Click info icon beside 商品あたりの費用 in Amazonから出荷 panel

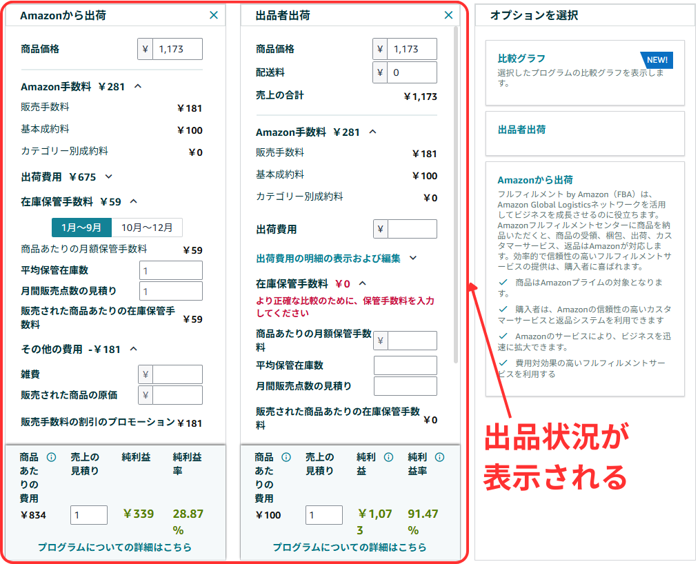coord(51,457)
